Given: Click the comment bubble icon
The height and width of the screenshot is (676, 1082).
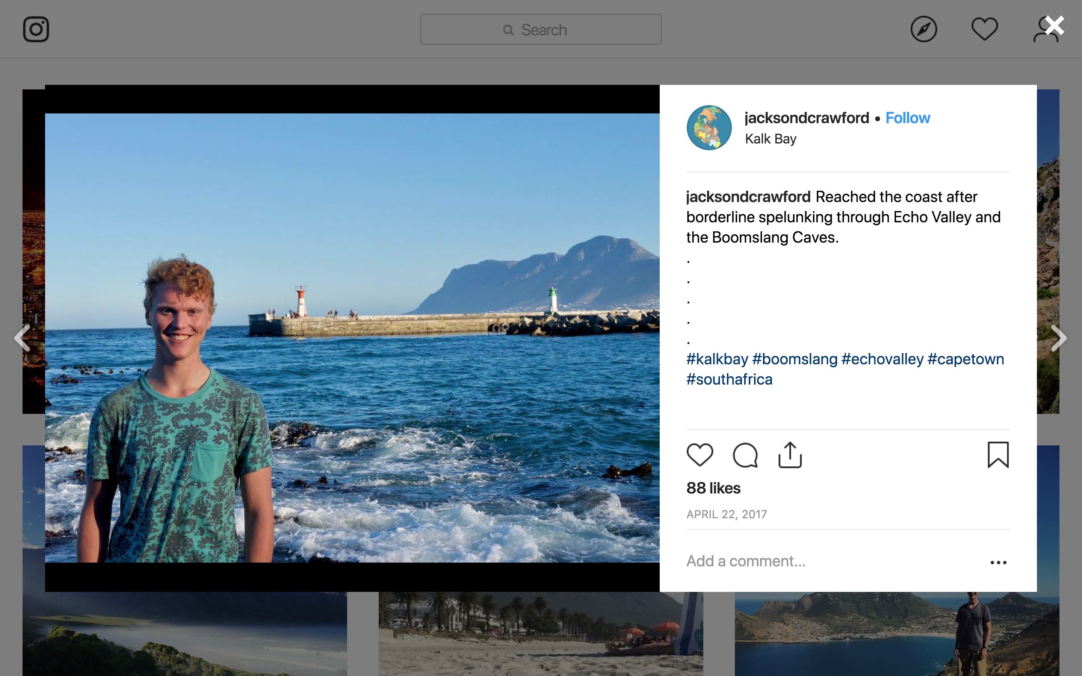Looking at the screenshot, I should tap(745, 455).
